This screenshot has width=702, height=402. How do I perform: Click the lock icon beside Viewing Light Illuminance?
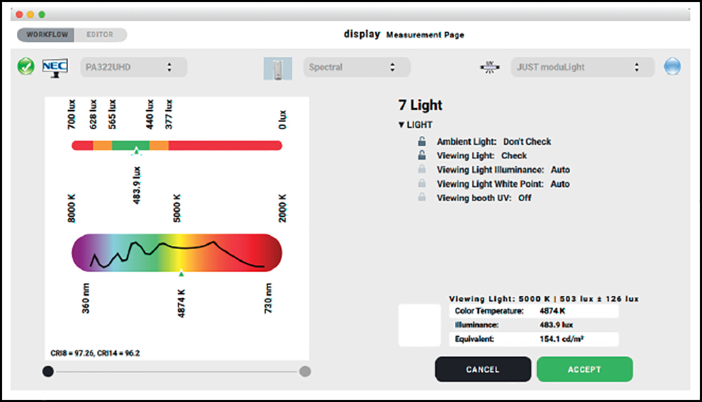(422, 170)
